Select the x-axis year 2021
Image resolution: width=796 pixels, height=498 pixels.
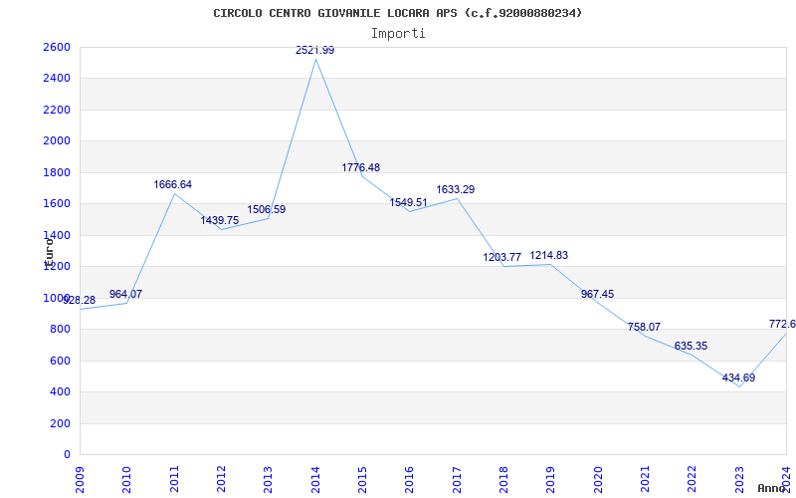point(645,480)
